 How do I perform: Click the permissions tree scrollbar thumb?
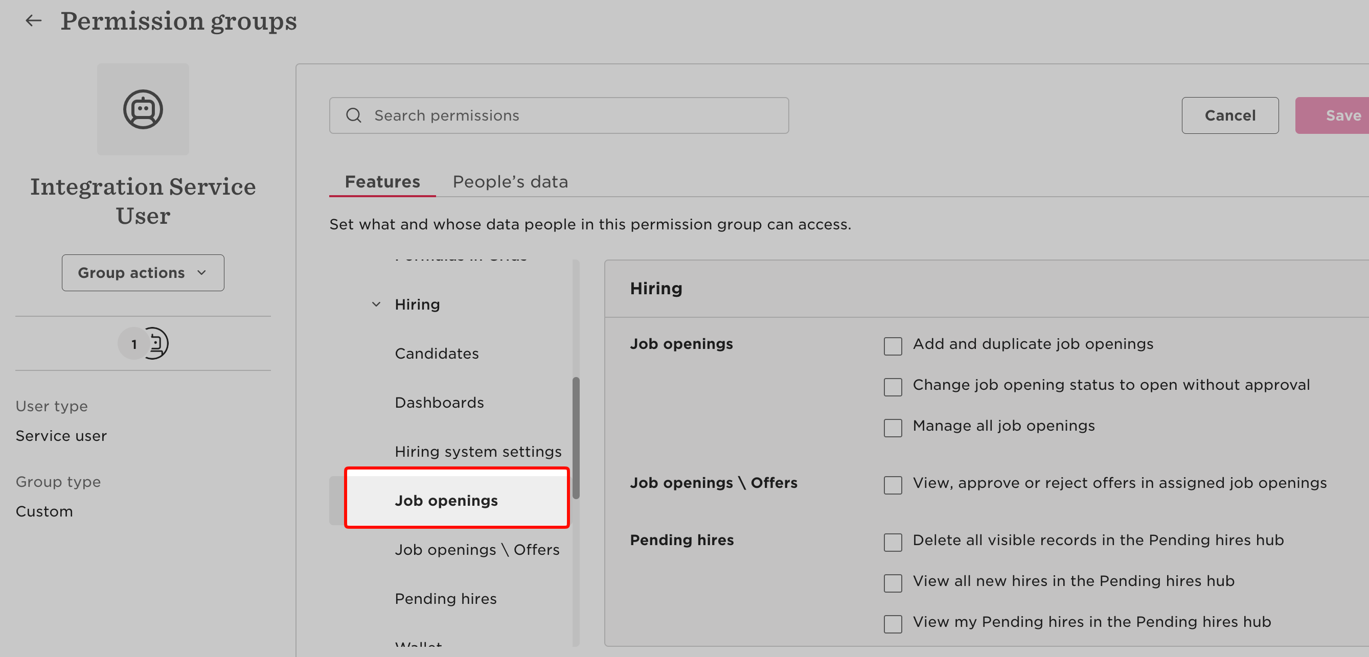(576, 438)
